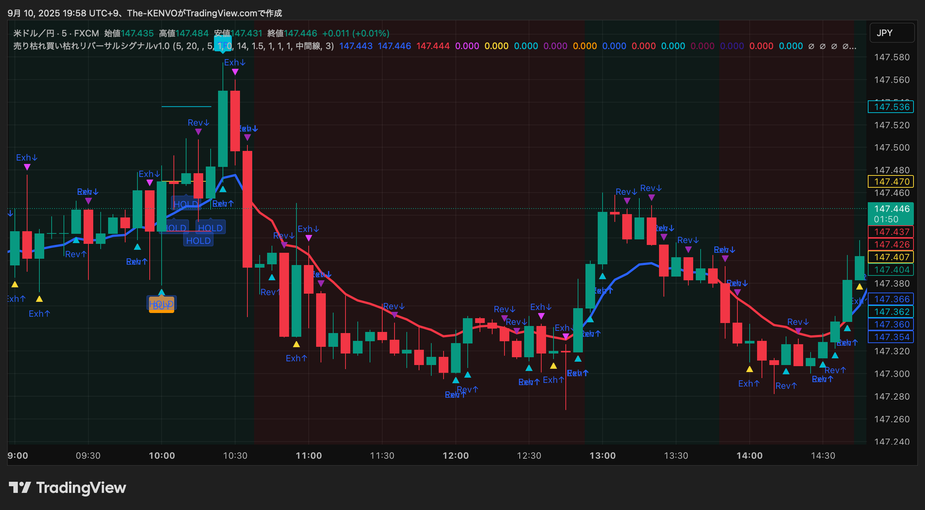The width and height of the screenshot is (925, 510).
Task: Click the cyan triangle above 14:15 Rev↑
Action: point(786,371)
